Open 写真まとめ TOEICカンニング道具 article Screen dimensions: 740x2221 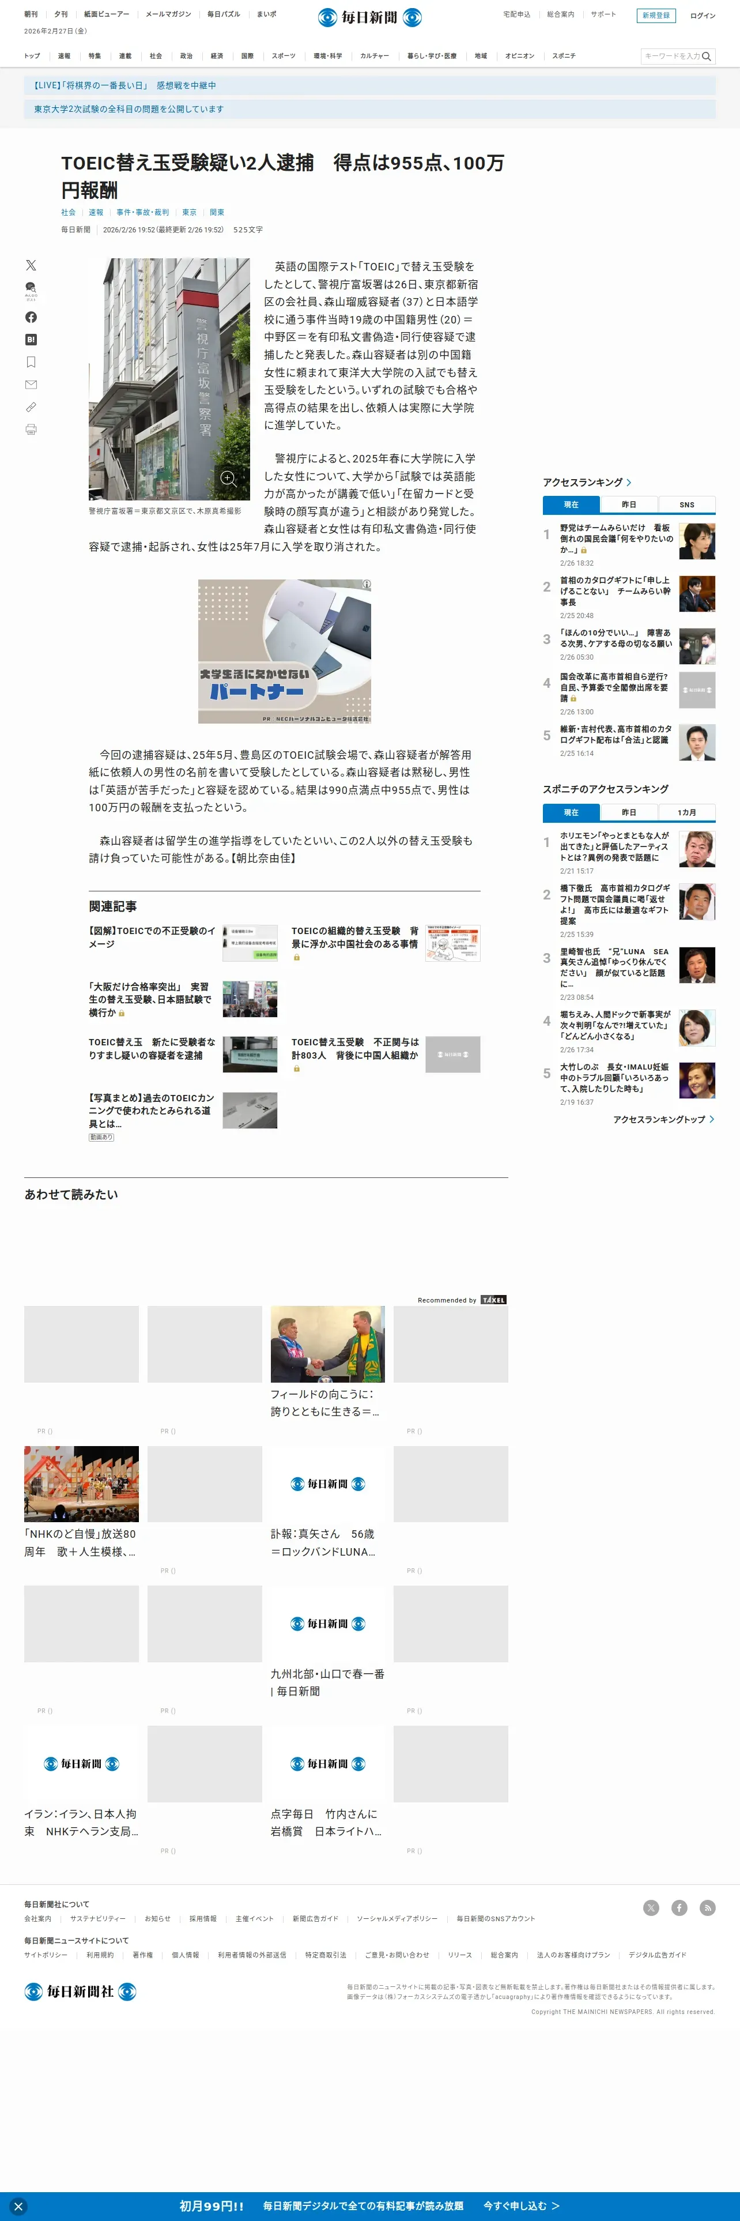coord(183,1116)
